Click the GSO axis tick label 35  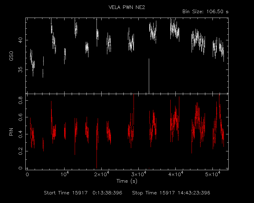click(20, 70)
